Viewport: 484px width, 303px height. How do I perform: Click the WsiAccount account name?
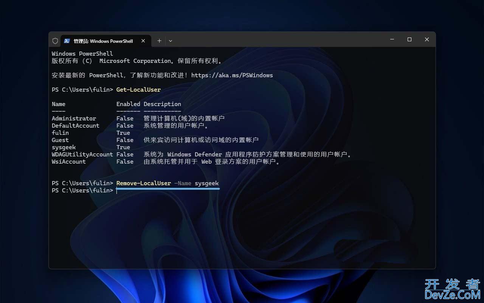(x=69, y=161)
